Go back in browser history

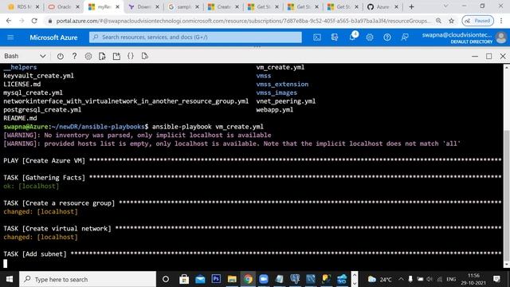[x=9, y=21]
